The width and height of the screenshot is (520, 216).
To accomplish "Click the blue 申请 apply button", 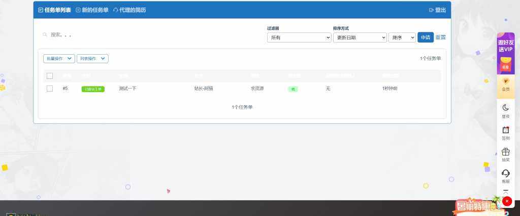I will [x=425, y=37].
